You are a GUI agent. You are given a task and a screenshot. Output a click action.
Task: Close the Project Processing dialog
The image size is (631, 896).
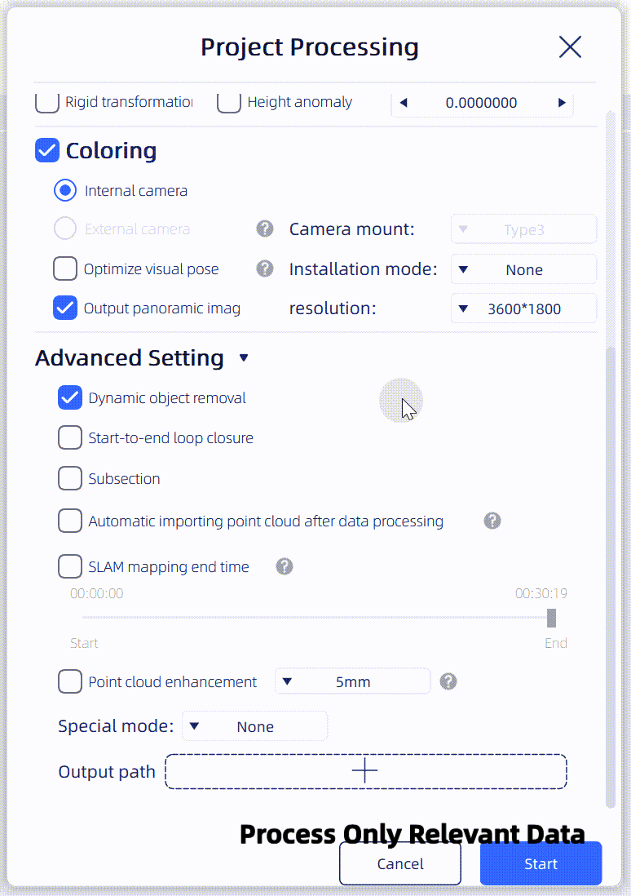click(x=570, y=47)
